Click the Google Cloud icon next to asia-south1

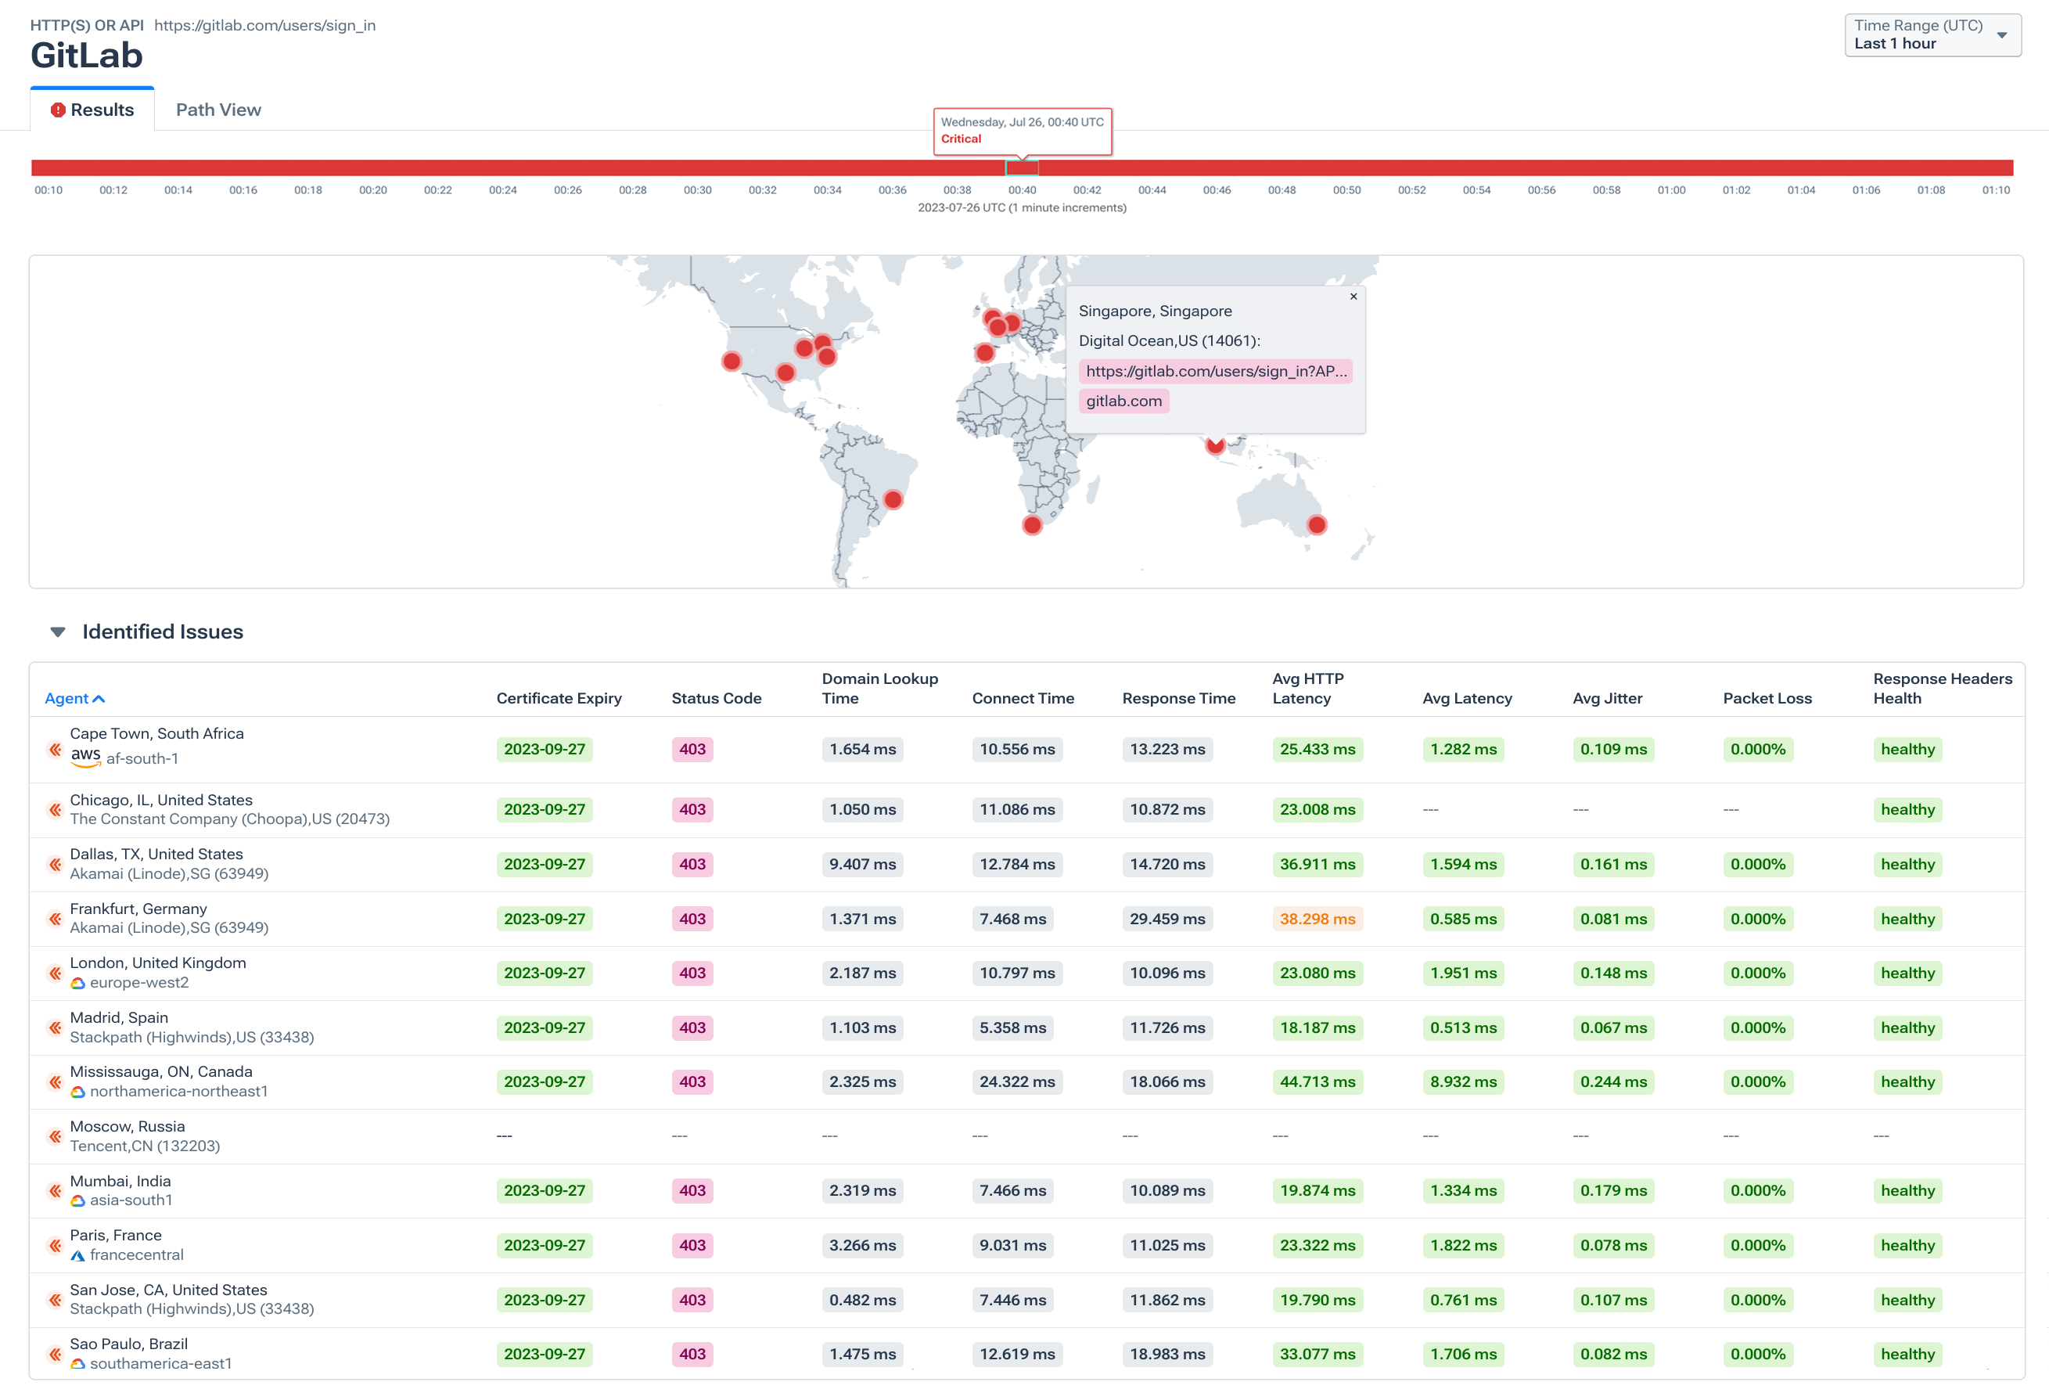tap(77, 1200)
